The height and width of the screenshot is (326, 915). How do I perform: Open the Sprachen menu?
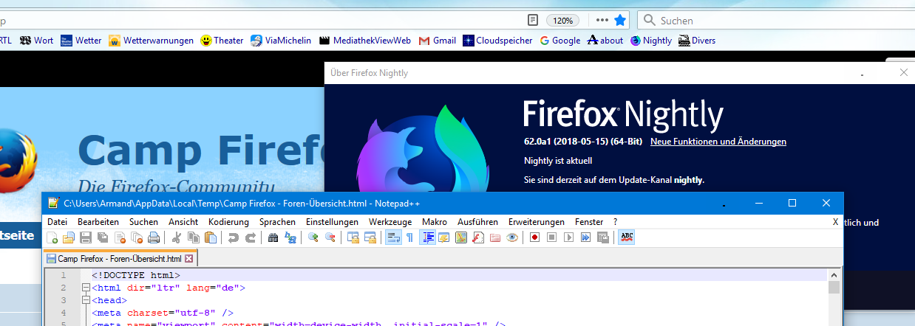point(277,221)
